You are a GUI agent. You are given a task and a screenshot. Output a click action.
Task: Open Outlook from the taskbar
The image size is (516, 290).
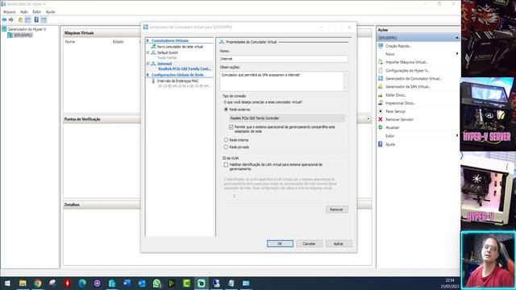(x=142, y=283)
